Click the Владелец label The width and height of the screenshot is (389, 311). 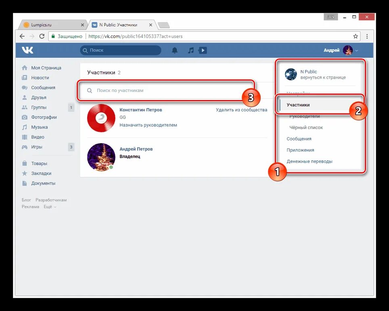coord(130,157)
